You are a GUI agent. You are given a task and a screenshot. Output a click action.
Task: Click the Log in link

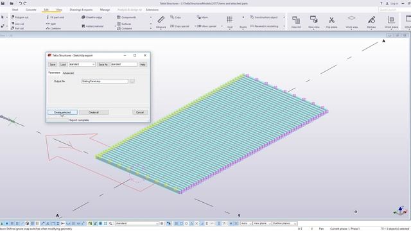pyautogui.click(x=392, y=3)
